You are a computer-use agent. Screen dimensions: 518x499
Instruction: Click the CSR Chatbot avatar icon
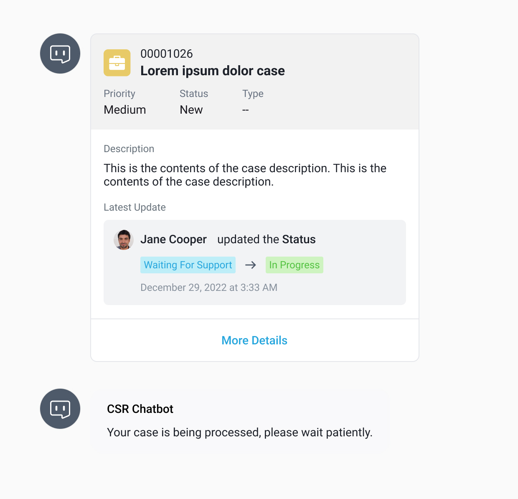pyautogui.click(x=60, y=409)
